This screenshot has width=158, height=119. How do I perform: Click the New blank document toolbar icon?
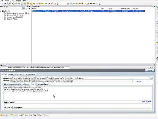tap(2, 3)
